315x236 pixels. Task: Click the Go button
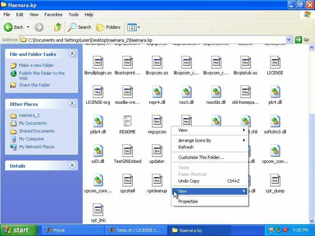click(x=302, y=40)
